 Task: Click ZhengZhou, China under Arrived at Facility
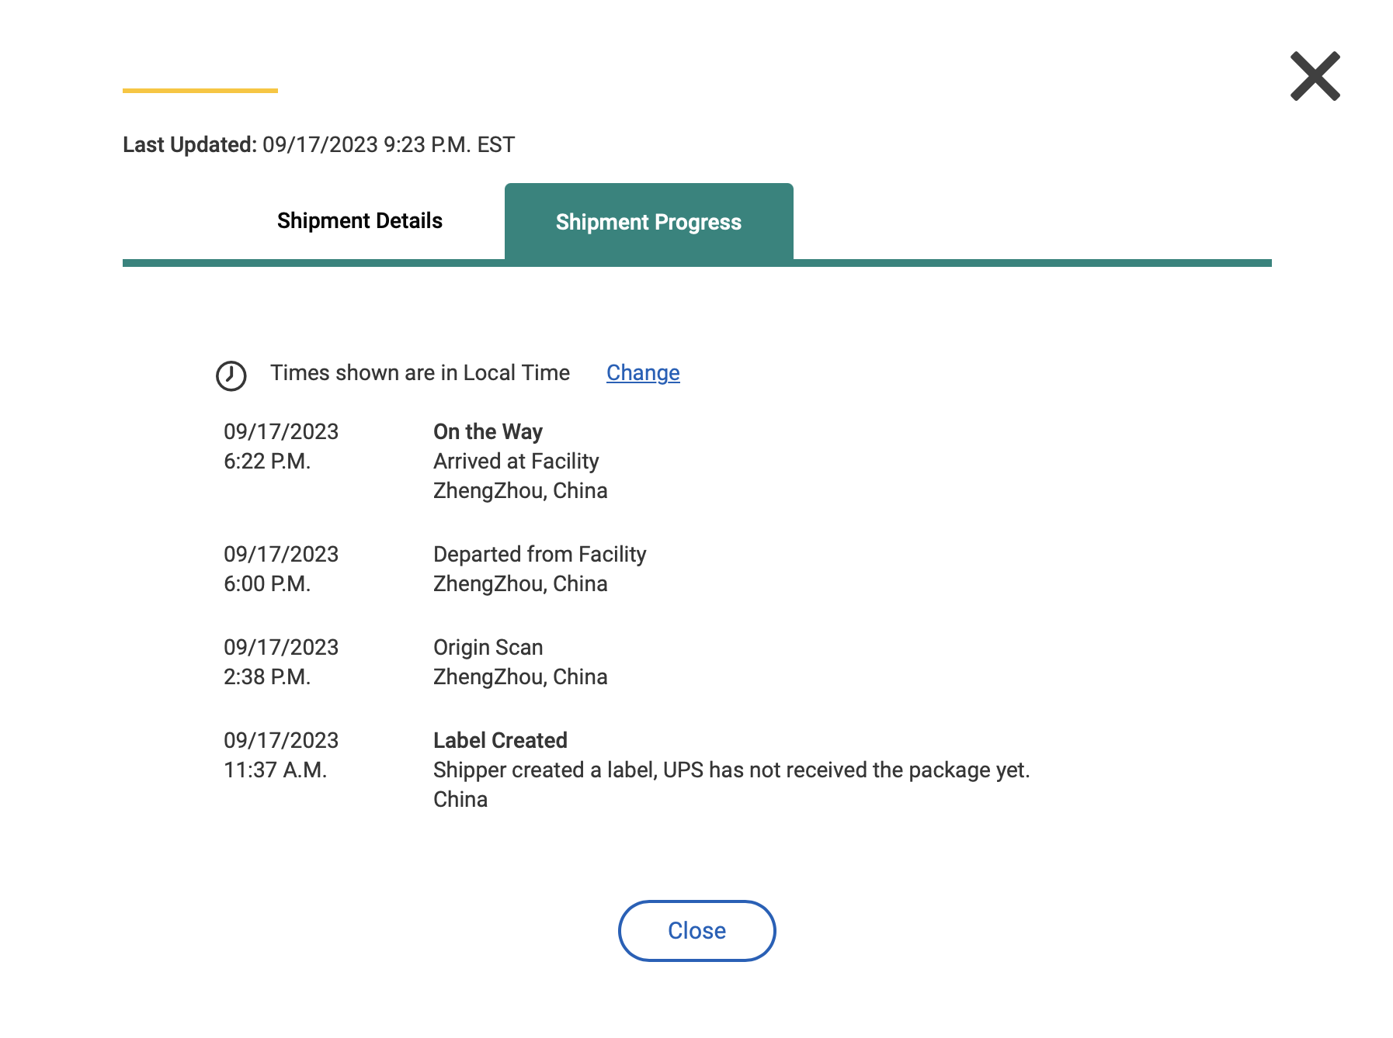pos(520,491)
